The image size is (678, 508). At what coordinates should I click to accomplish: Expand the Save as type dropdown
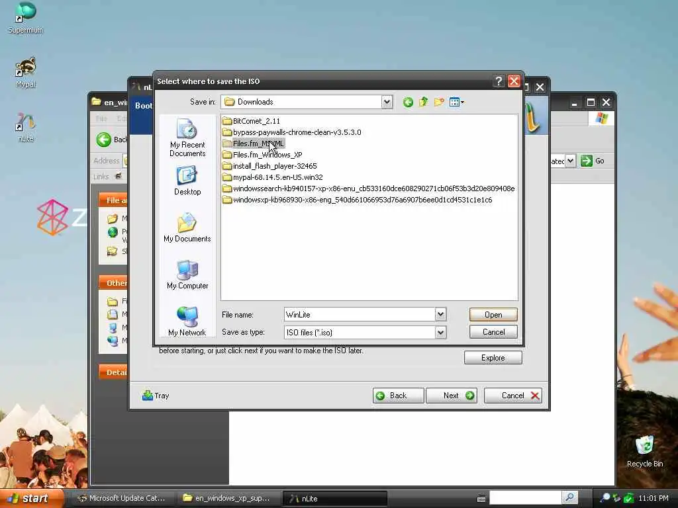(x=440, y=332)
